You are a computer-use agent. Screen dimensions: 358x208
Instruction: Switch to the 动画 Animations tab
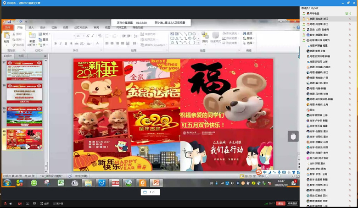(65, 27)
